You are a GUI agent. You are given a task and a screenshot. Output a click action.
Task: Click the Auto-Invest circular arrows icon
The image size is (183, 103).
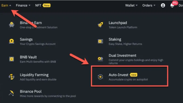pyautogui.click(x=100, y=77)
